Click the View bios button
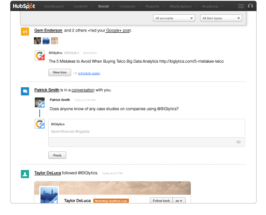Image resolution: width=266 pixels, height=215 pixels. point(60,72)
